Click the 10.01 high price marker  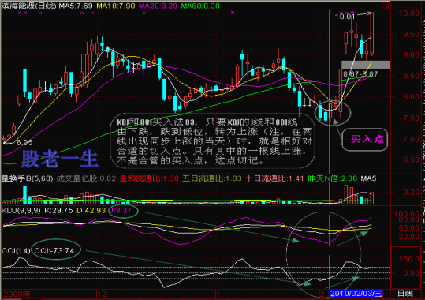(345, 17)
